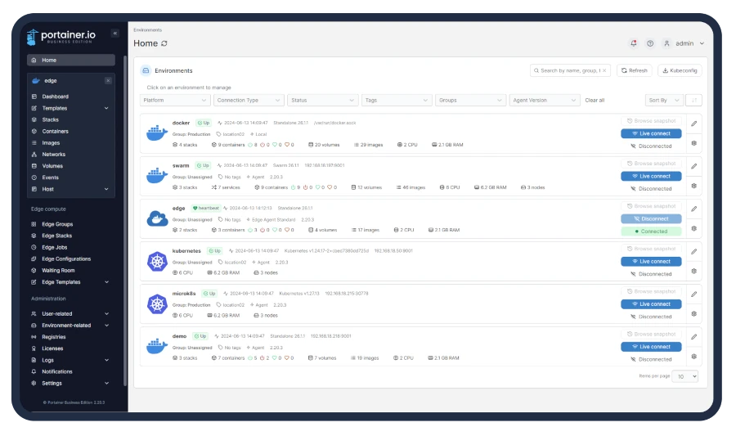This screenshot has height=436, width=736.
Task: Open settings gear for swarm environment
Action: [693, 186]
